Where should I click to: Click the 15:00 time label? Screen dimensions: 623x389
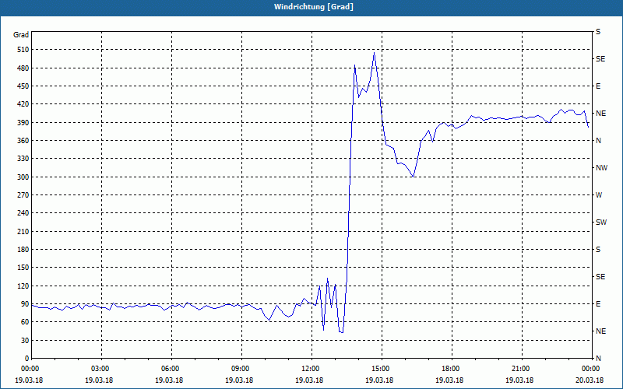(379, 369)
